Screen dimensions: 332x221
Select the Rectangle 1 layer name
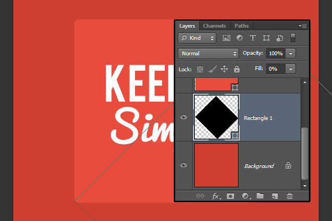click(x=258, y=118)
